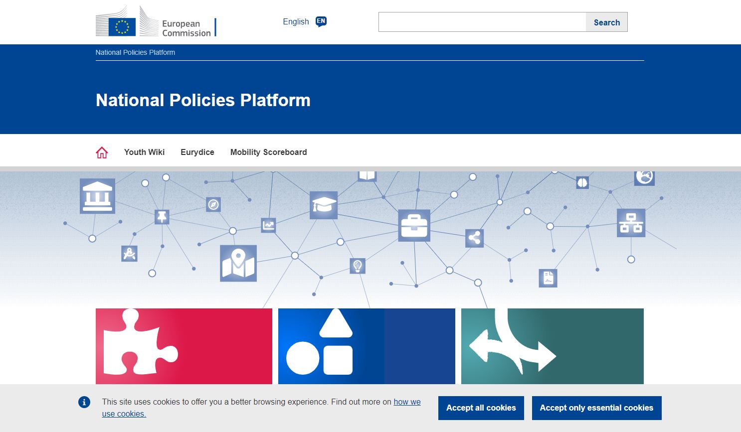
Task: Click the map location pin icon
Action: [x=238, y=263]
